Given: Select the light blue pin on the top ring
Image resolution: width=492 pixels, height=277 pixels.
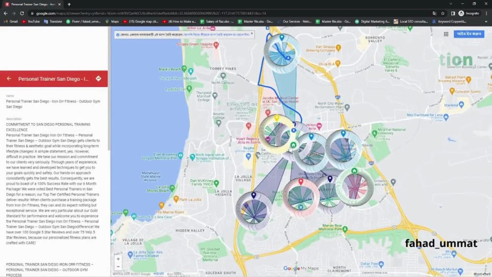Looking at the screenshot, I should point(282,37).
